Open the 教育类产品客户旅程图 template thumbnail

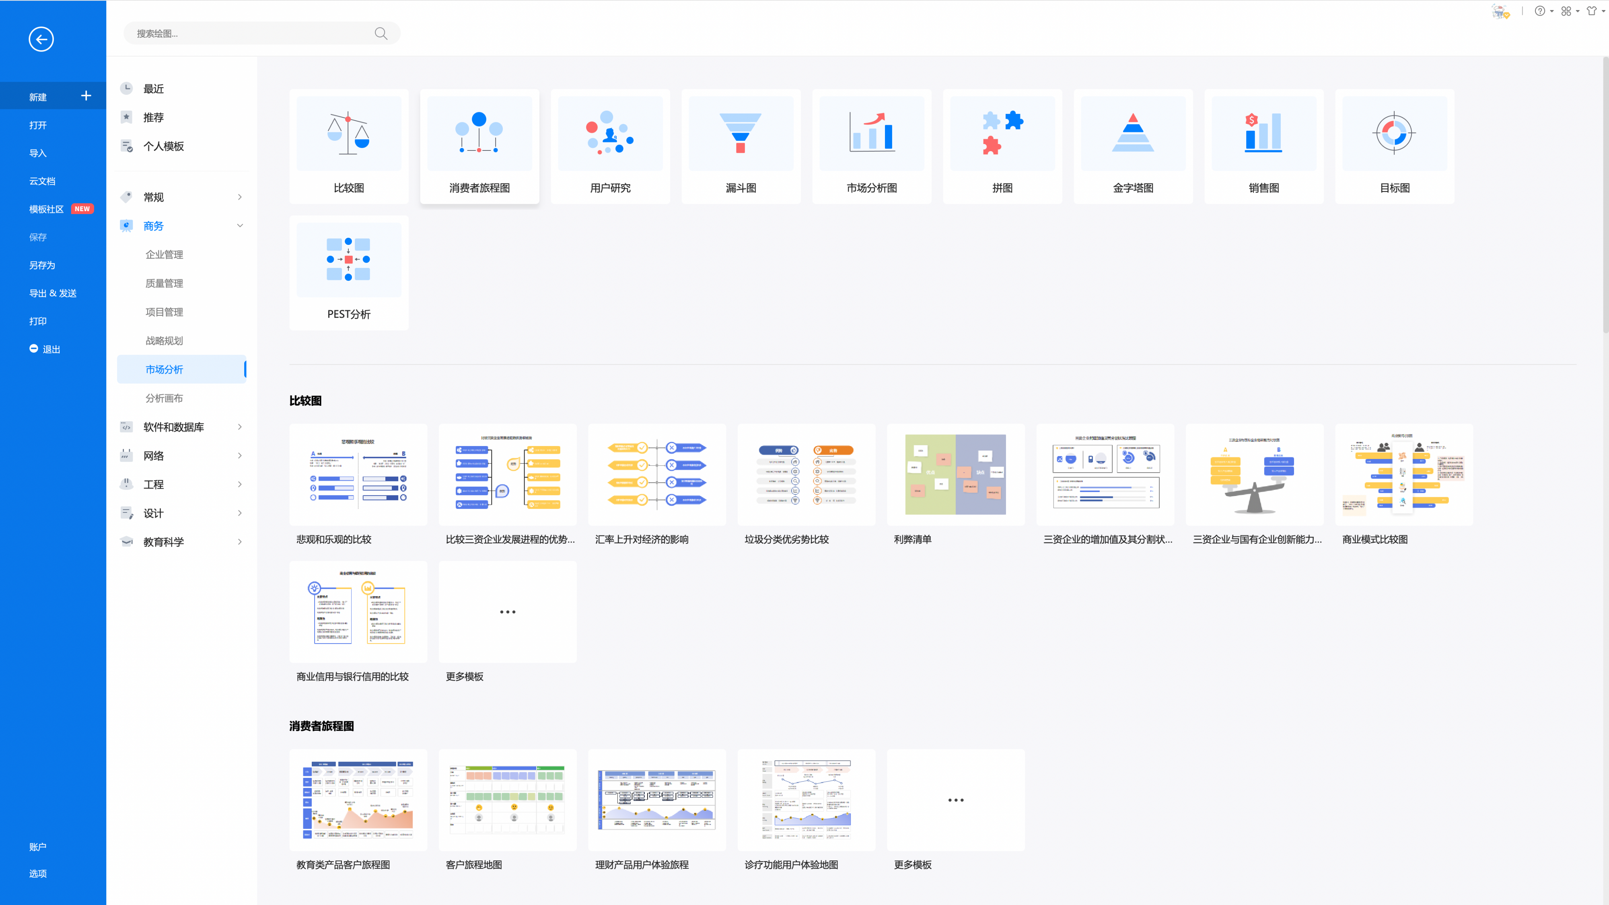coord(358,800)
